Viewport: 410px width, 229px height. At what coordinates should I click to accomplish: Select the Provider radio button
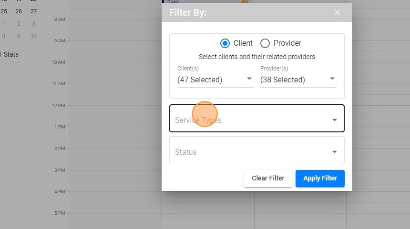click(x=265, y=43)
